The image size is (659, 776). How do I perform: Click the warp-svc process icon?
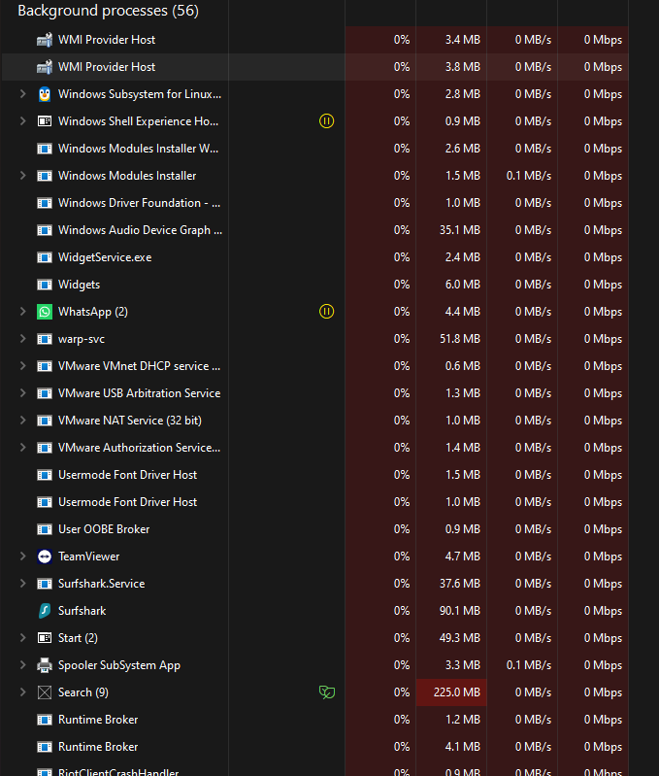click(45, 339)
